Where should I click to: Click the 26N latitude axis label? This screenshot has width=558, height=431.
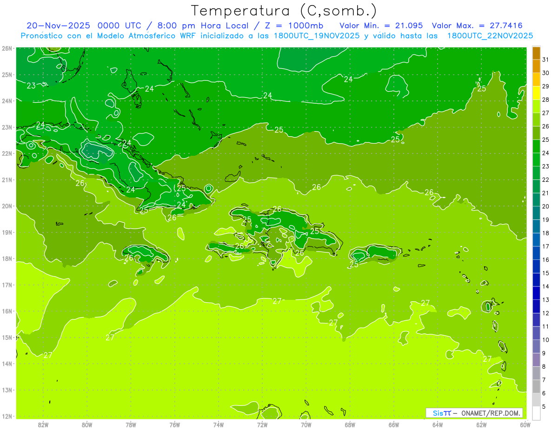tap(7, 48)
